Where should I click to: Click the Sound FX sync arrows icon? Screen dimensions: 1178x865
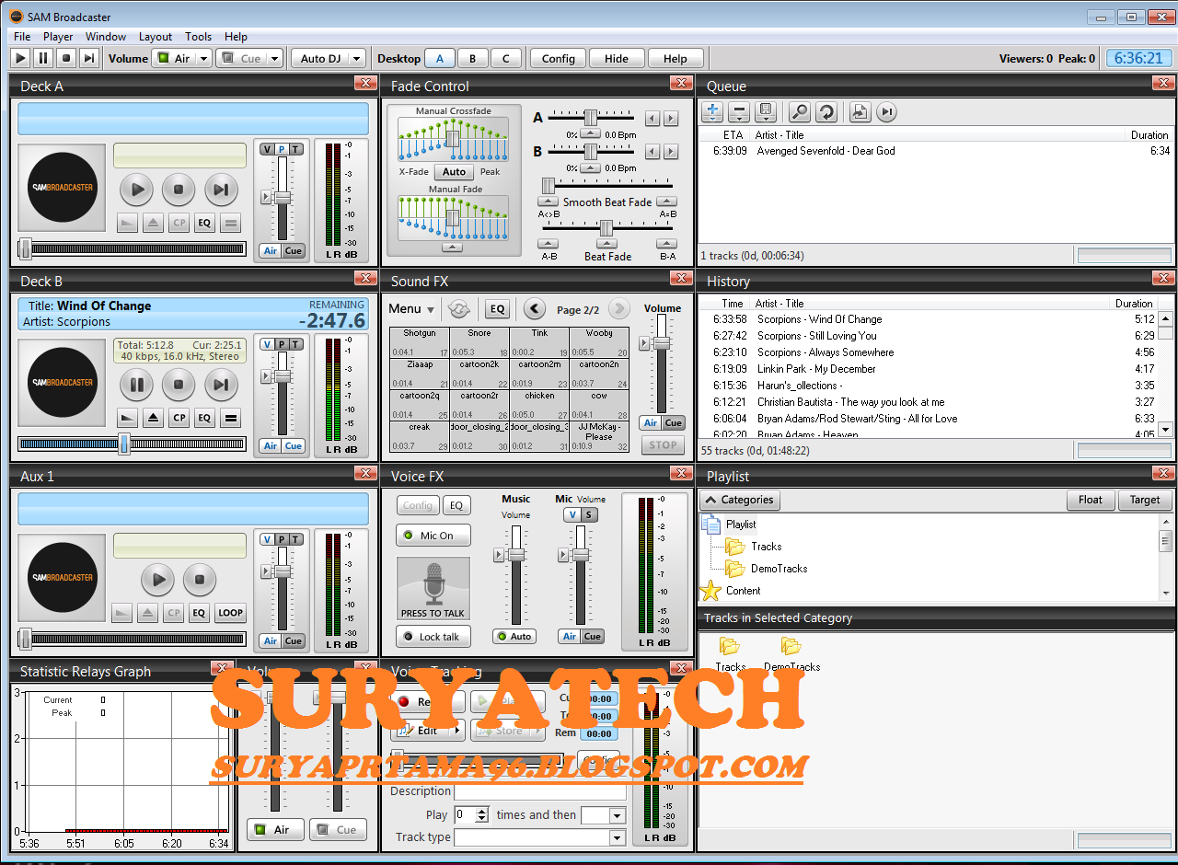click(457, 309)
